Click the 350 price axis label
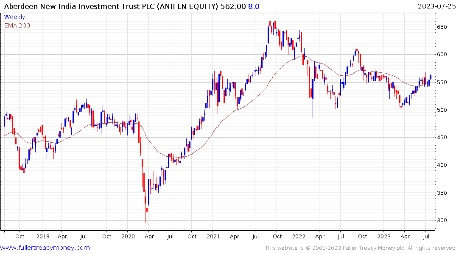This screenshot has width=456, height=254. tap(442, 193)
